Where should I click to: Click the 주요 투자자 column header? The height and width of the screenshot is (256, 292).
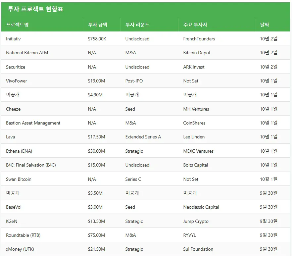(x=195, y=25)
